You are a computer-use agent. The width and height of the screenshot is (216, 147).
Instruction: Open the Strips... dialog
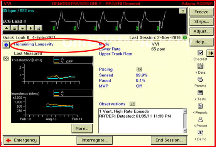201,22
